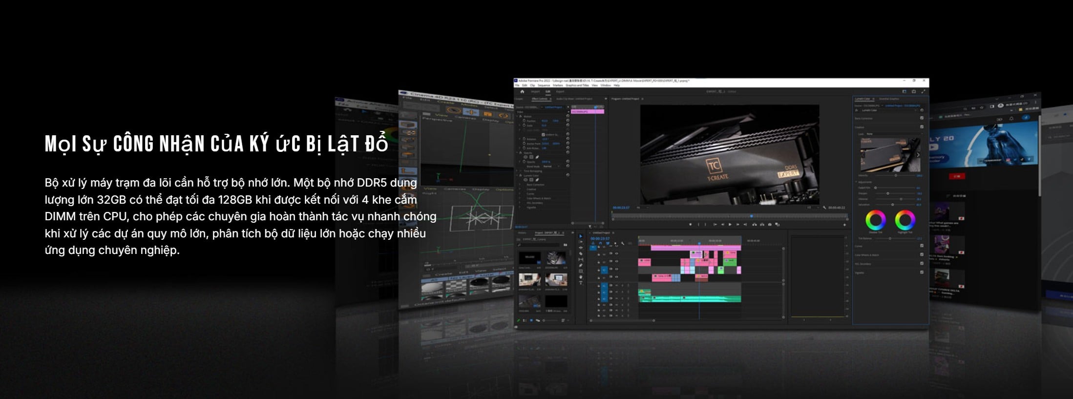The width and height of the screenshot is (1073, 399).
Task: Open the Blend Mode Normal dropdown
Action: 551,166
